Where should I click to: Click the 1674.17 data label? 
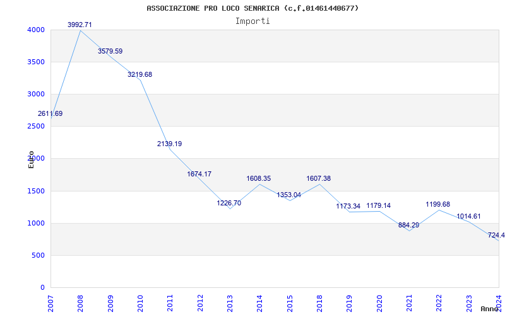coord(199,174)
